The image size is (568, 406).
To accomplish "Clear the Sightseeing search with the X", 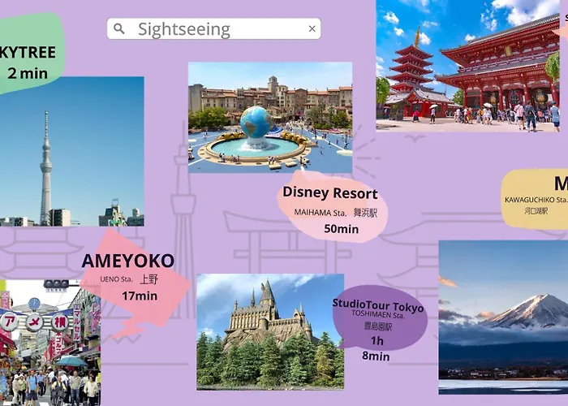I will point(312,28).
